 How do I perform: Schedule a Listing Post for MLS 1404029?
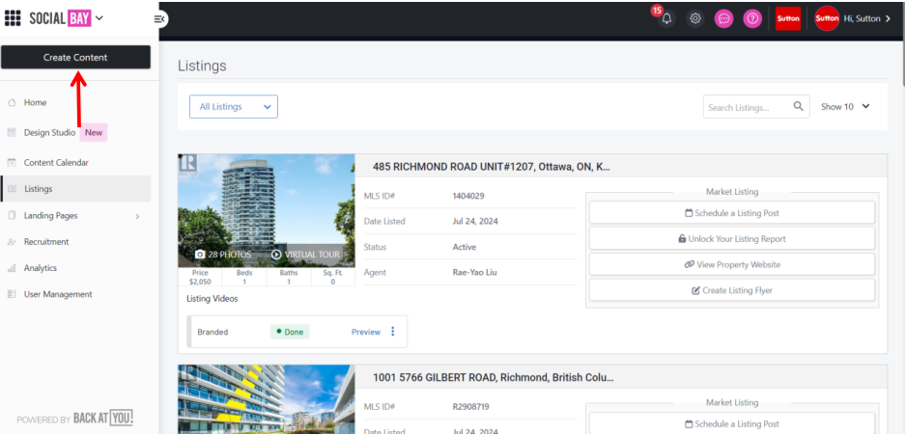[x=732, y=212]
